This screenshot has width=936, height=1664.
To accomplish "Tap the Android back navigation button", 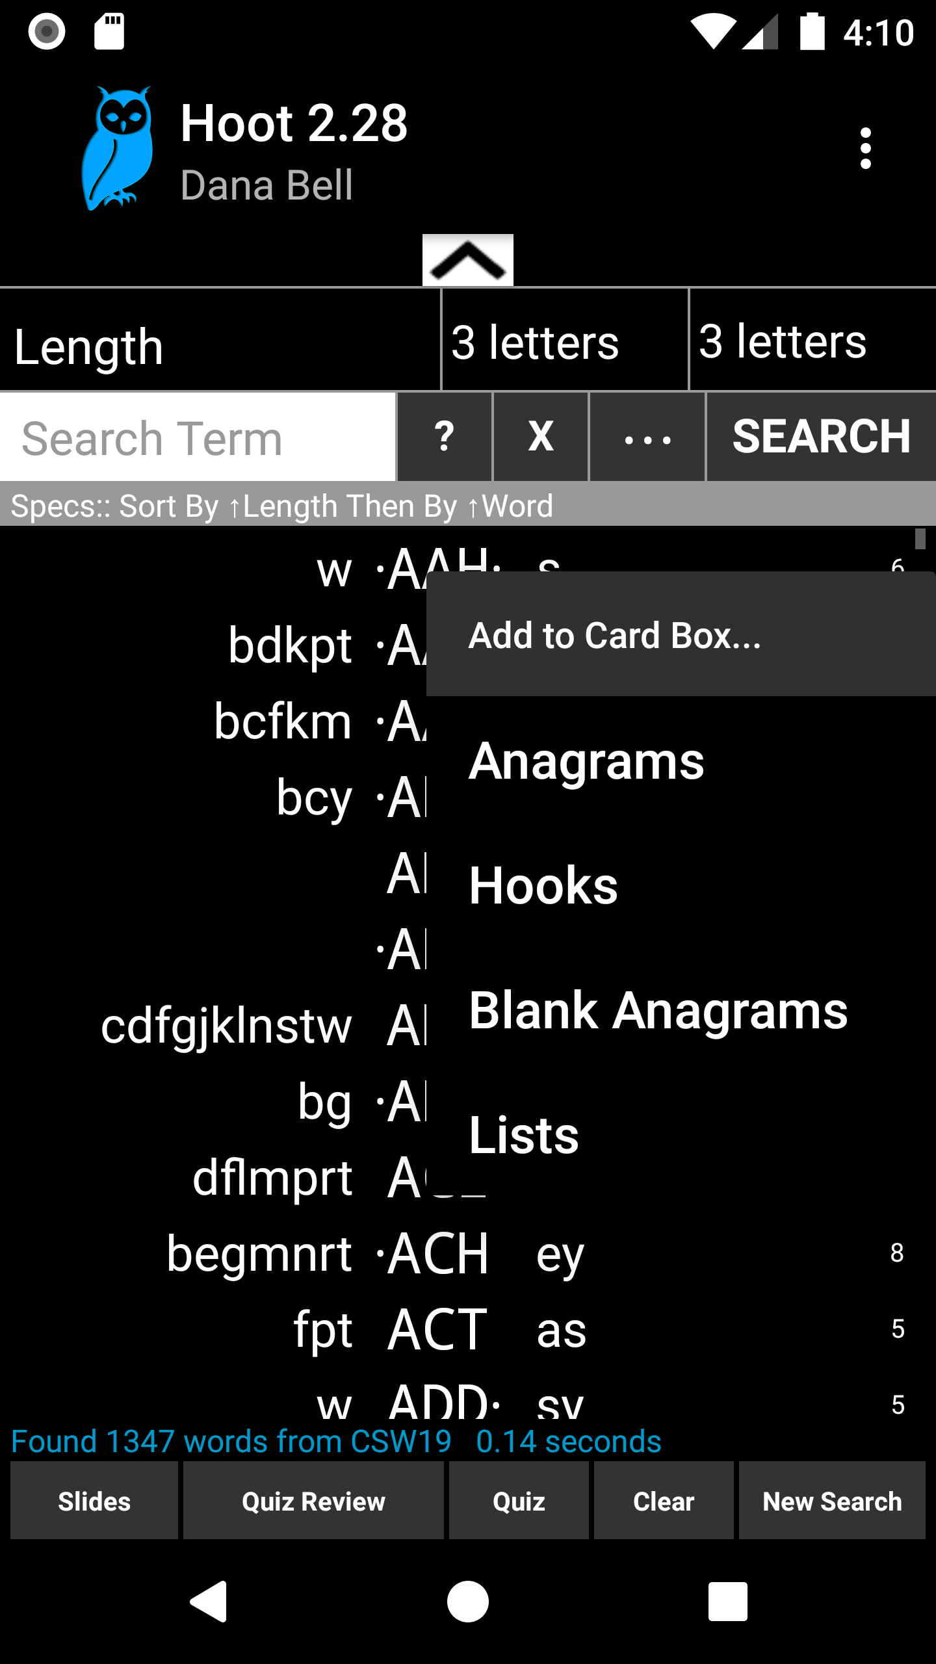I will [x=209, y=1602].
